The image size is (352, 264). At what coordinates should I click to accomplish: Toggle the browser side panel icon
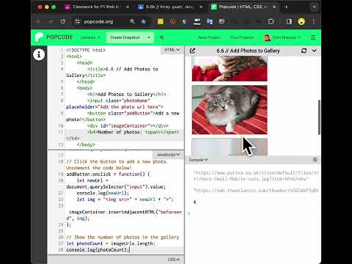[289, 21]
